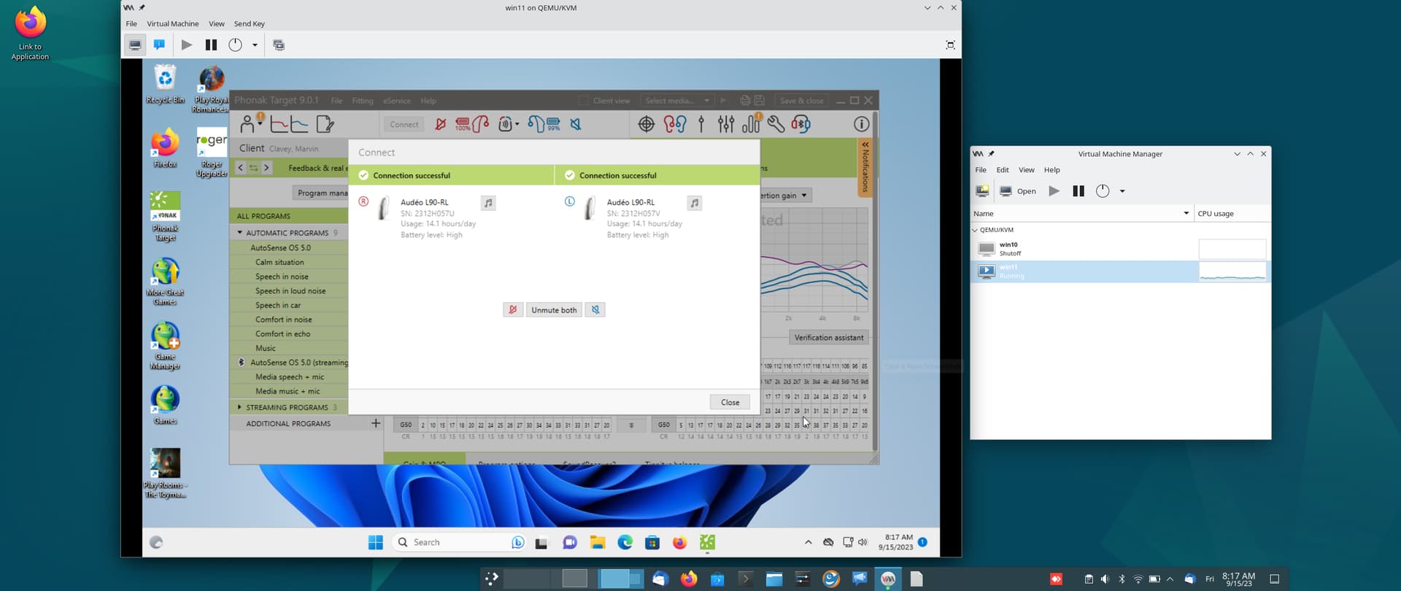
Task: Open the Name column sort dropdown
Action: pos(1186,213)
